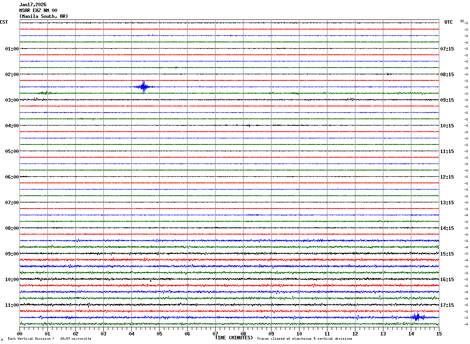Click the DC column header at top right
Viewport: 470px width, 344px height.
pyautogui.click(x=462, y=21)
